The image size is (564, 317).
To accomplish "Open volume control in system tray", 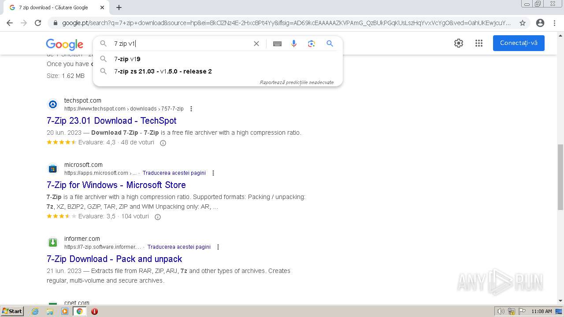I will (x=501, y=311).
